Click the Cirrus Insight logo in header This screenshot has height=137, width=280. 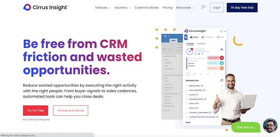click(x=46, y=7)
